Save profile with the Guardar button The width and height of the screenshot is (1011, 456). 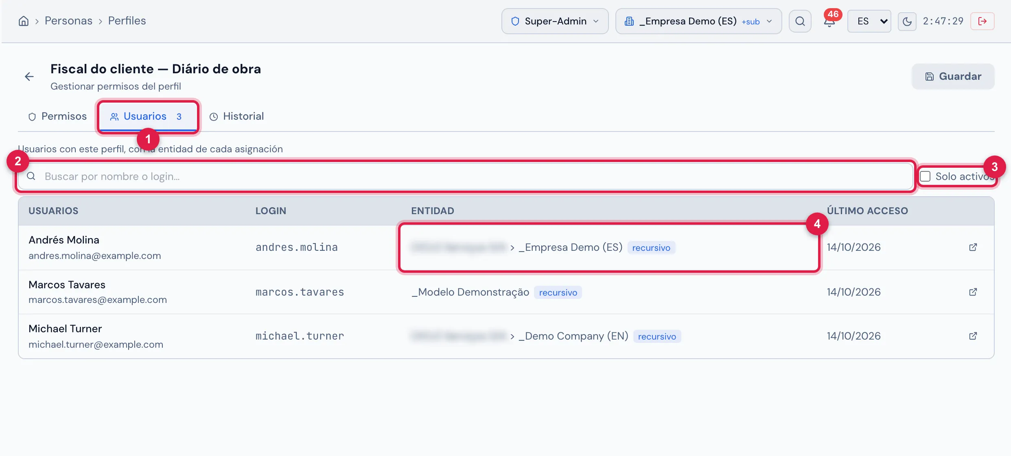(953, 76)
